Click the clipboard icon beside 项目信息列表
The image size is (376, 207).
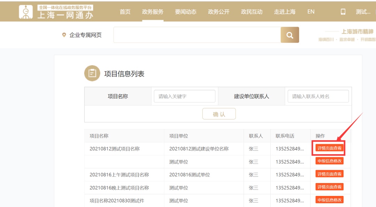tap(92, 73)
